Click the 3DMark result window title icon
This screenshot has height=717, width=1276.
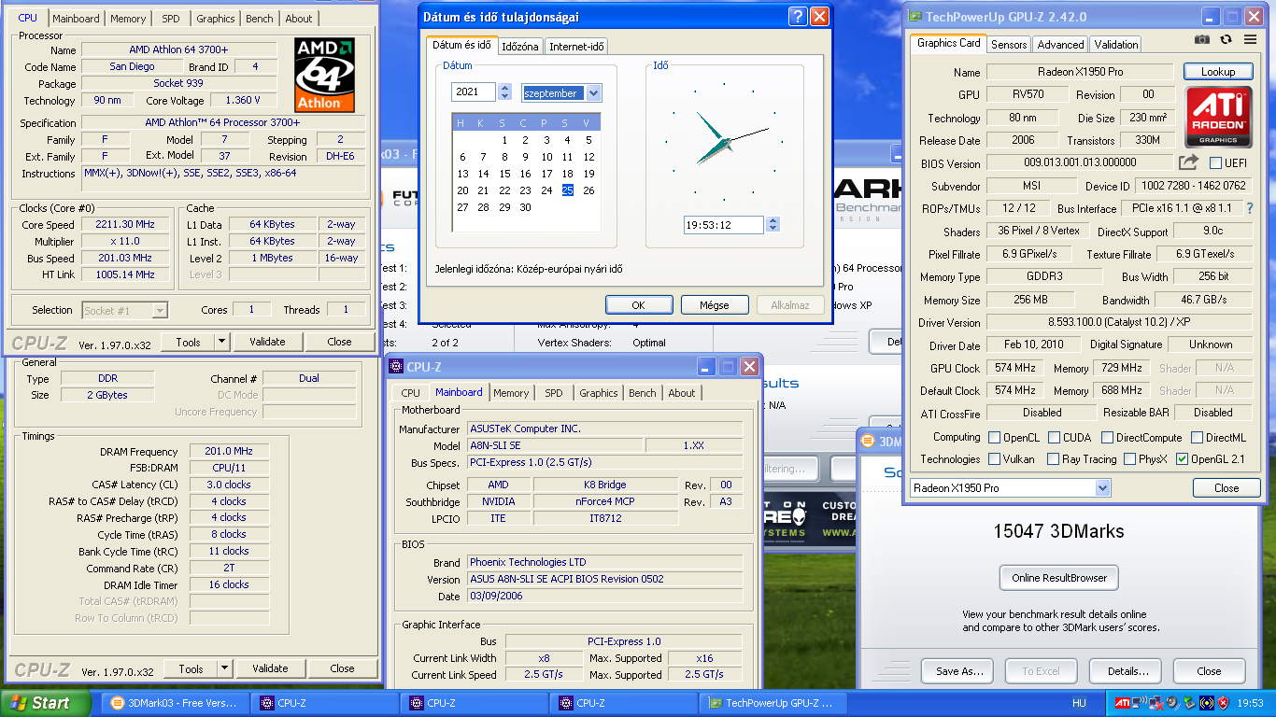[x=868, y=442]
